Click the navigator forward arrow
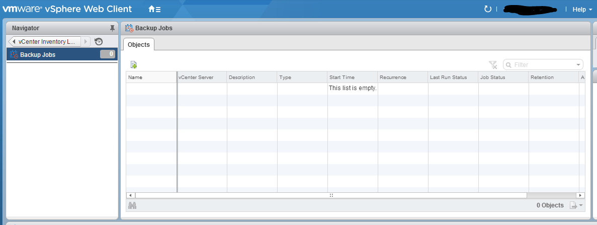The width and height of the screenshot is (597, 225). (86, 42)
